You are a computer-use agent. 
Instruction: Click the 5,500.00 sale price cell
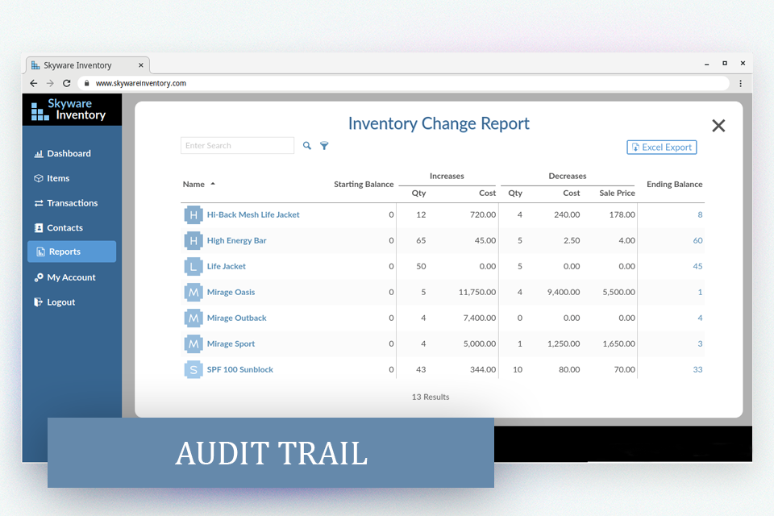619,292
